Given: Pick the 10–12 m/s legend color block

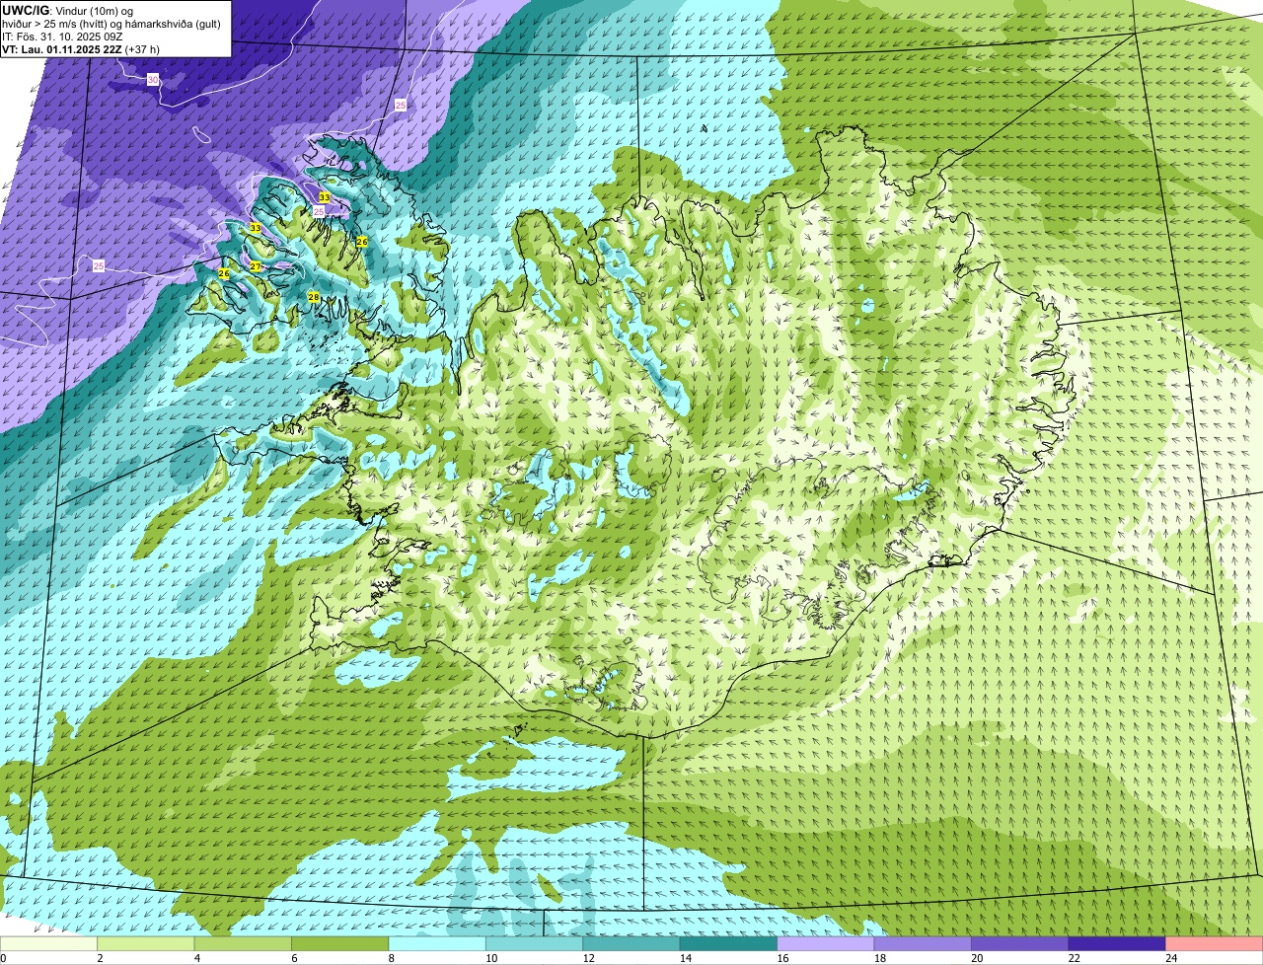Looking at the screenshot, I should tap(535, 944).
